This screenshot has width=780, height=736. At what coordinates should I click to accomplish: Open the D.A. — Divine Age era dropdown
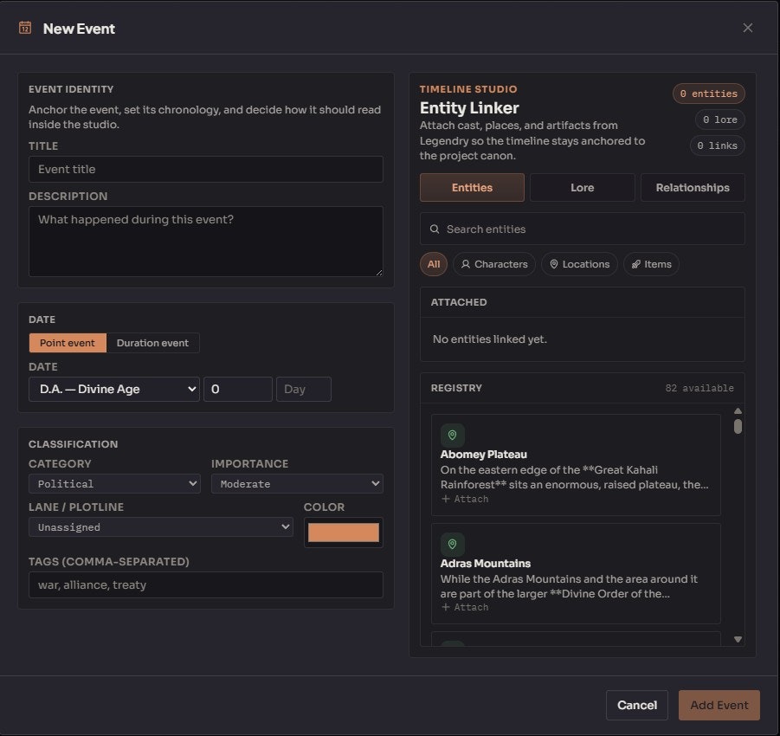114,389
